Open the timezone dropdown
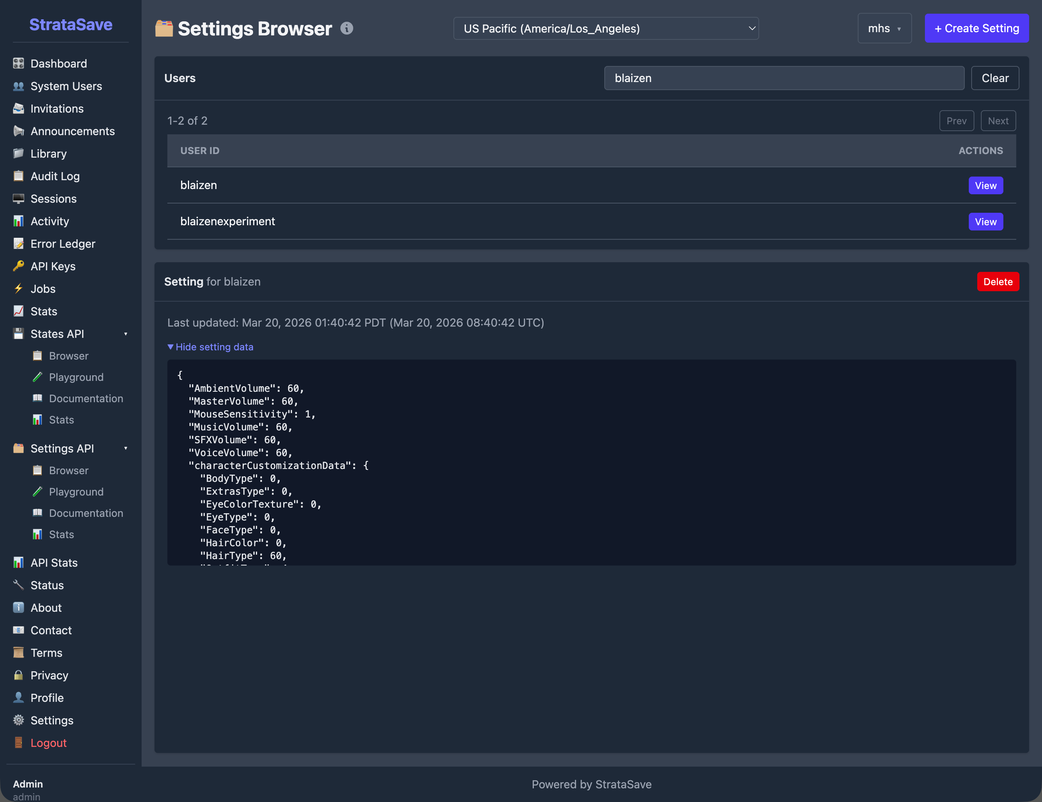 pyautogui.click(x=606, y=28)
